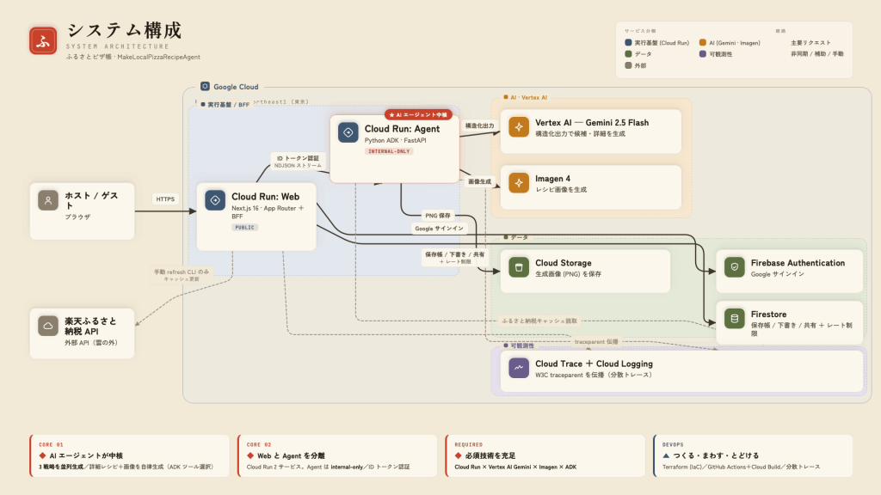Click the Firebase Authentication shield icon
The height and width of the screenshot is (495, 881).
click(735, 267)
